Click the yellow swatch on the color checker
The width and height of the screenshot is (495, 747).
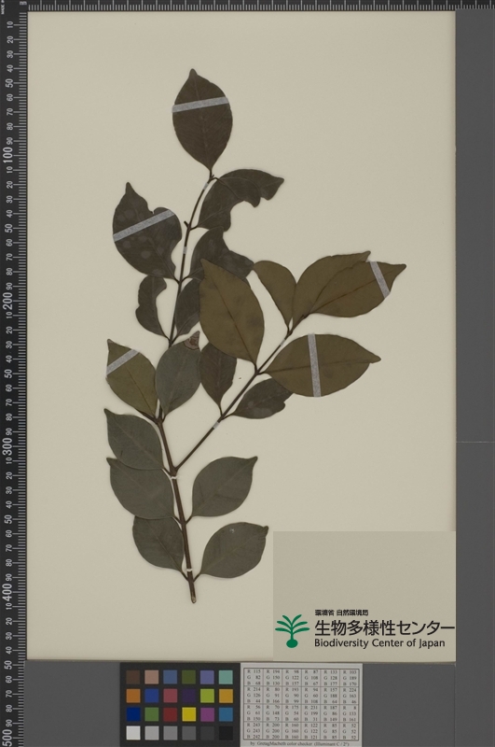189,713
